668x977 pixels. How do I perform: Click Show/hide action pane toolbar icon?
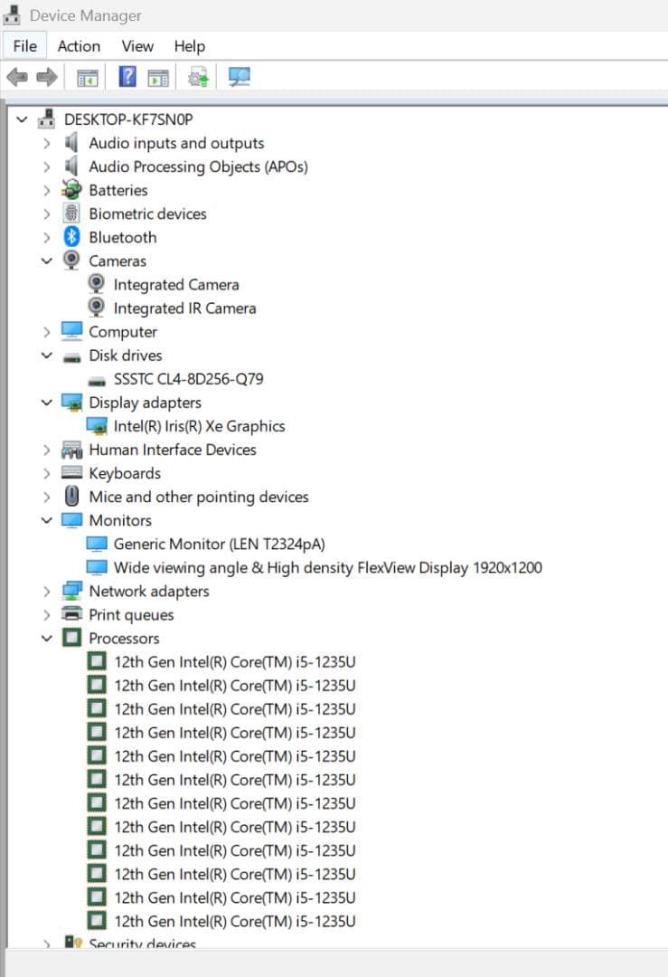coord(158,78)
